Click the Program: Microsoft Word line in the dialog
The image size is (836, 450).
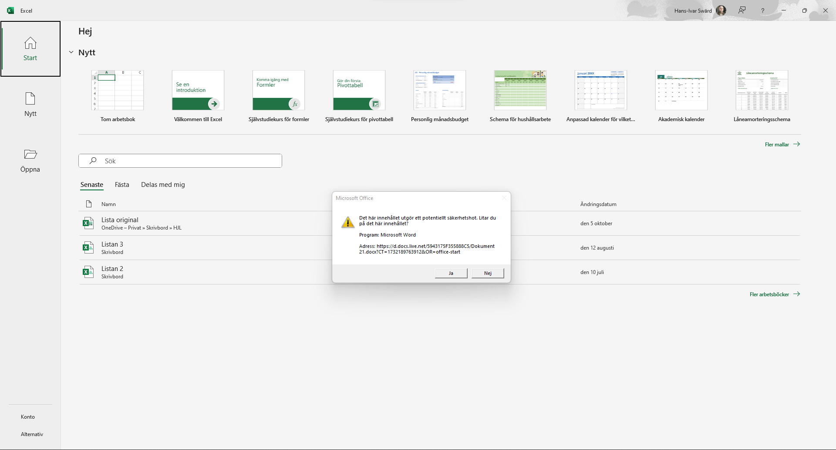click(388, 235)
